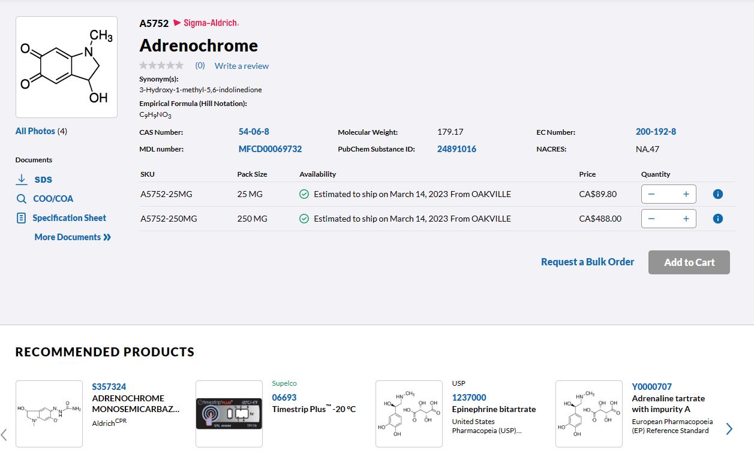The image size is (754, 457).
Task: Click the More Documents double chevron
Action: (x=107, y=237)
